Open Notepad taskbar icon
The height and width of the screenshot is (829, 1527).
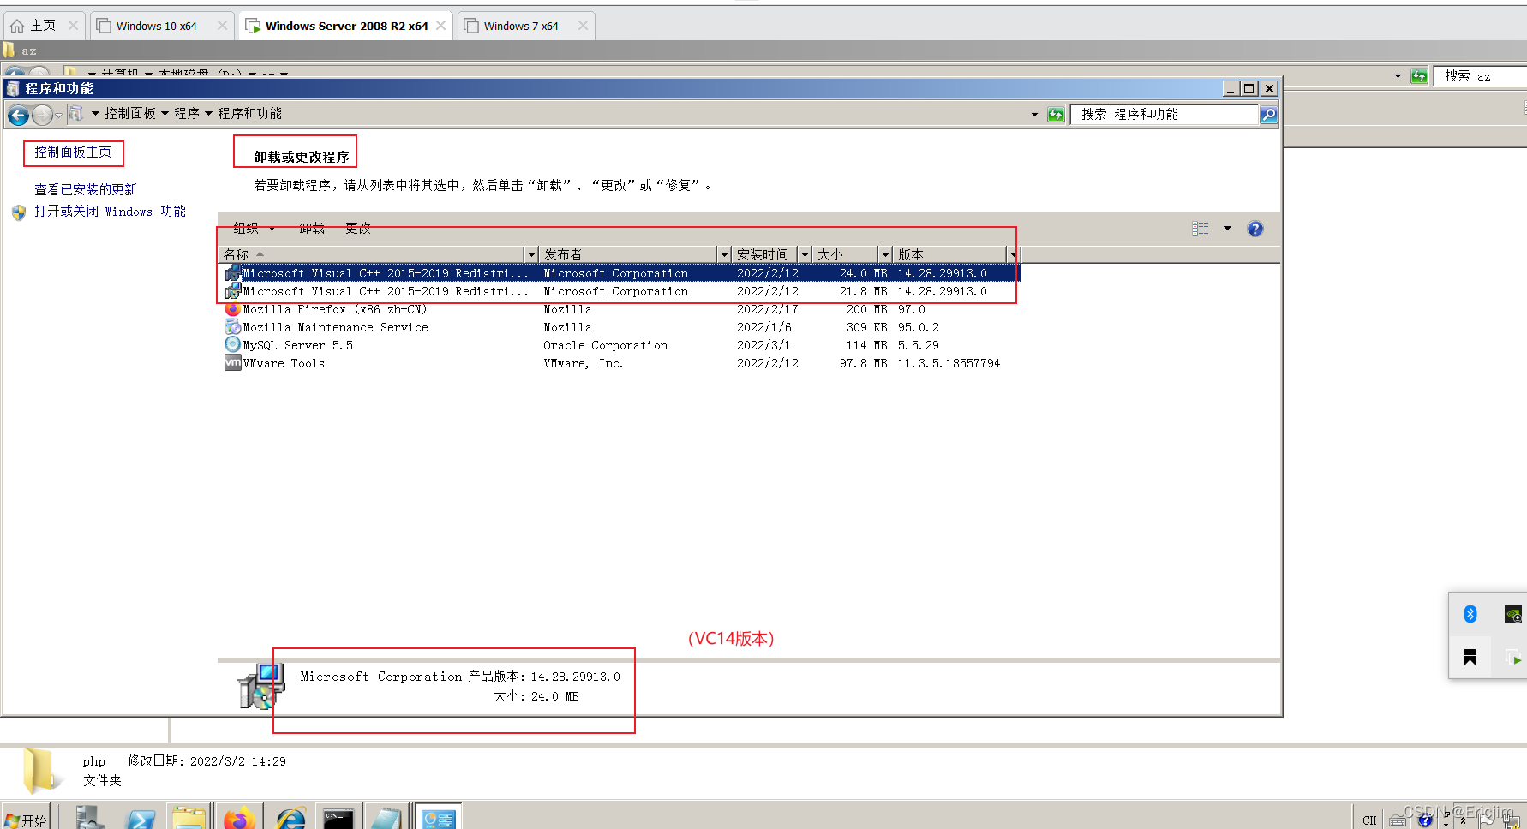click(386, 818)
